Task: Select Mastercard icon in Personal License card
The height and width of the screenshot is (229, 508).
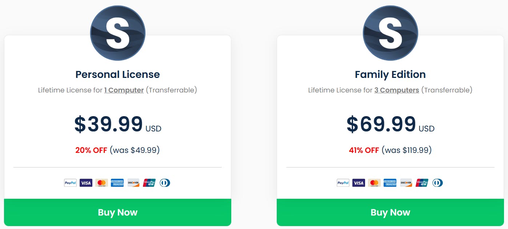Action: (101, 183)
